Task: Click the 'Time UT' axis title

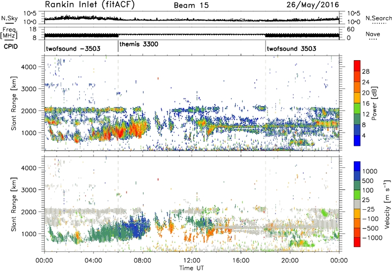Action: (192, 268)
